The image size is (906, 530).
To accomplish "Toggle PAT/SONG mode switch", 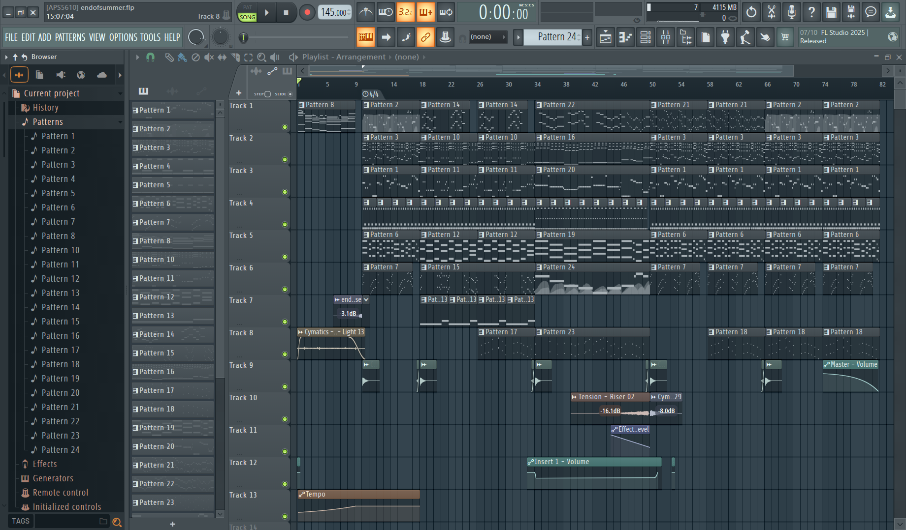I will point(247,12).
